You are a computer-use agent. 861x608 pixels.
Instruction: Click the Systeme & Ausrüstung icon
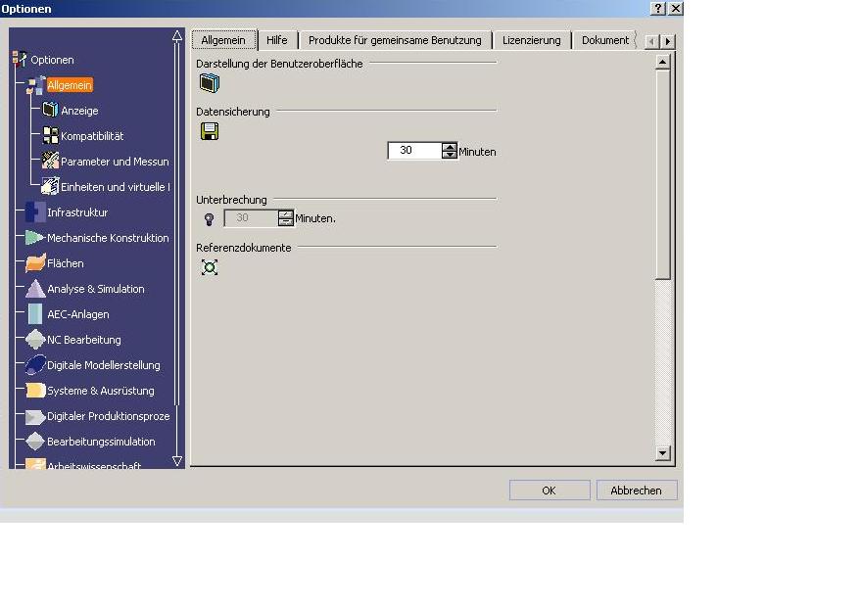pos(35,390)
